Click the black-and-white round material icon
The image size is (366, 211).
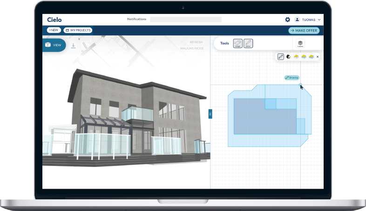[x=289, y=57]
